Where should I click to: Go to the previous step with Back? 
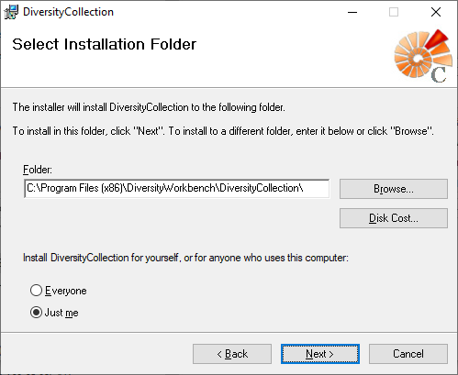click(232, 354)
